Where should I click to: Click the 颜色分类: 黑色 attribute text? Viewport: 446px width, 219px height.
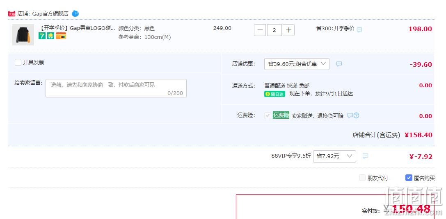137,28
